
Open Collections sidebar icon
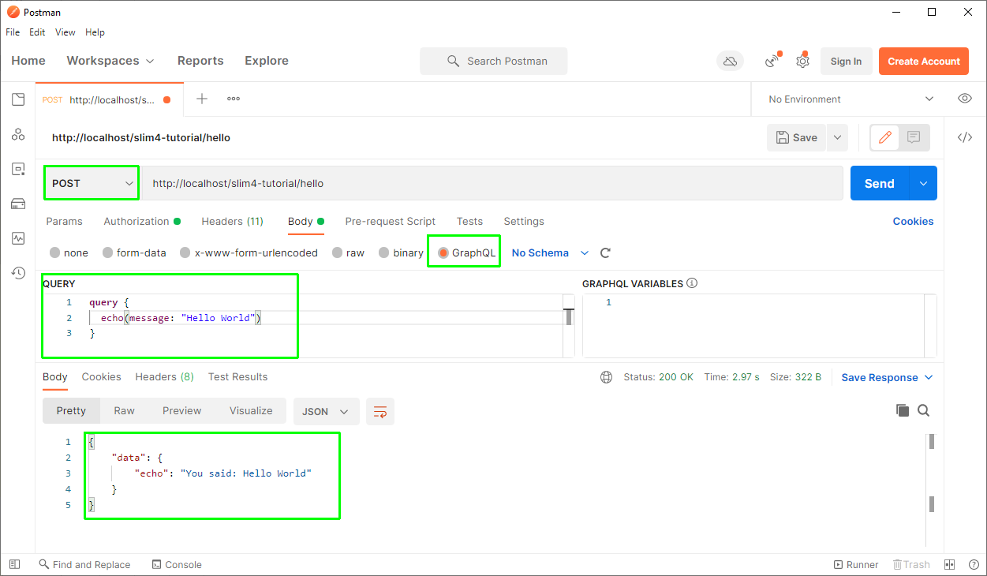tap(18, 99)
